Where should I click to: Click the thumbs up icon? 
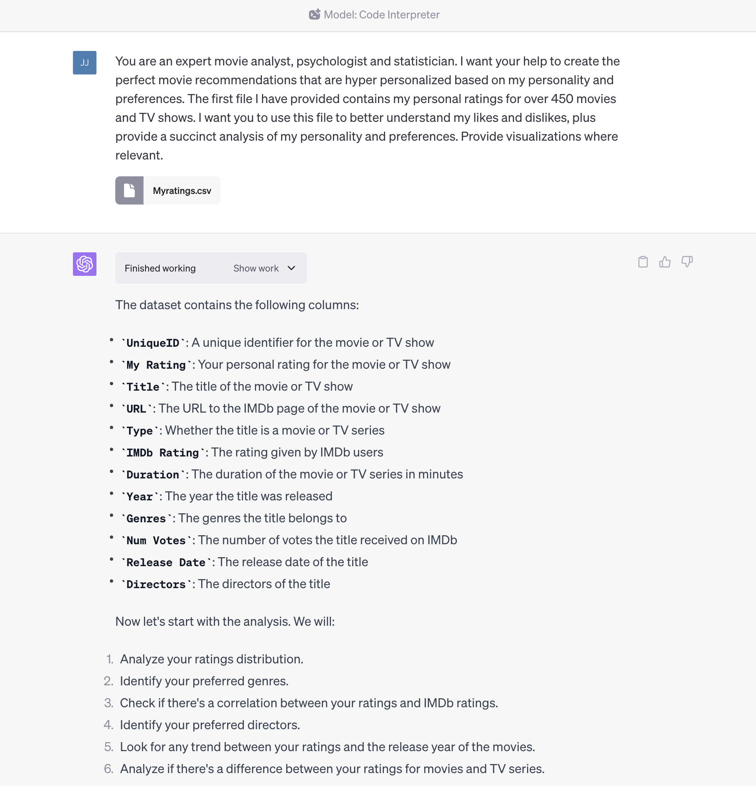[x=665, y=262]
